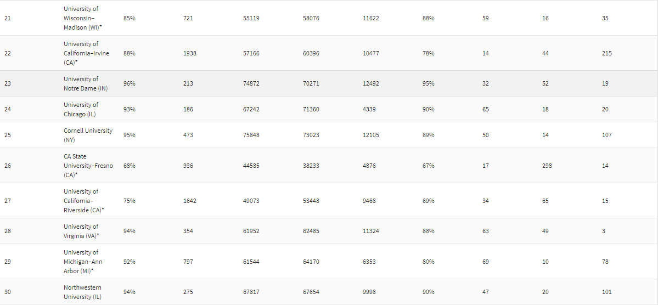658x305 pixels.
Task: Select rank number 23 cell
Action: (x=8, y=83)
